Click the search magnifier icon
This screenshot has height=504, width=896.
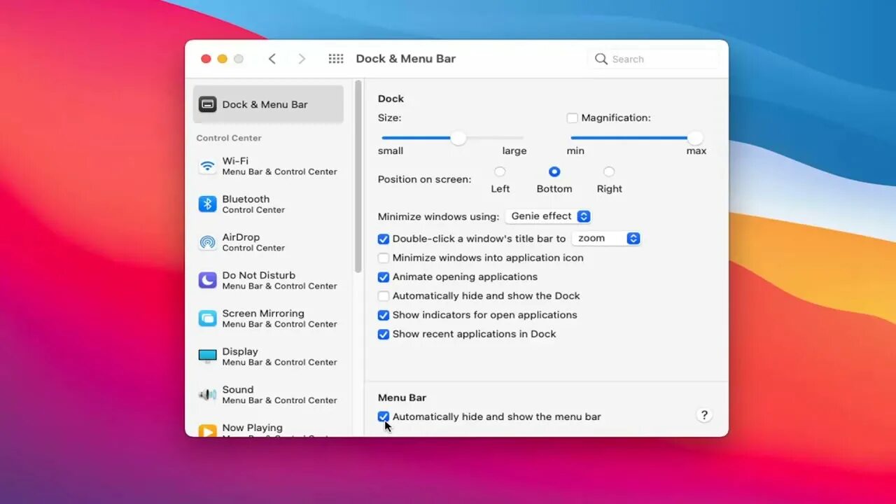click(x=601, y=59)
